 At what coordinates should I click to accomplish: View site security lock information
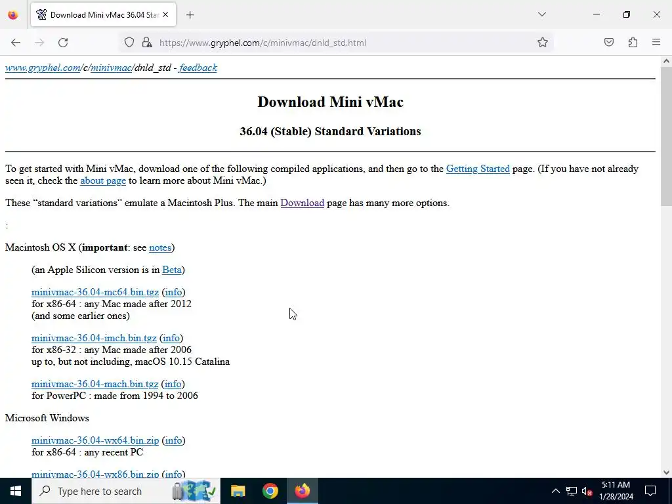[x=147, y=43]
